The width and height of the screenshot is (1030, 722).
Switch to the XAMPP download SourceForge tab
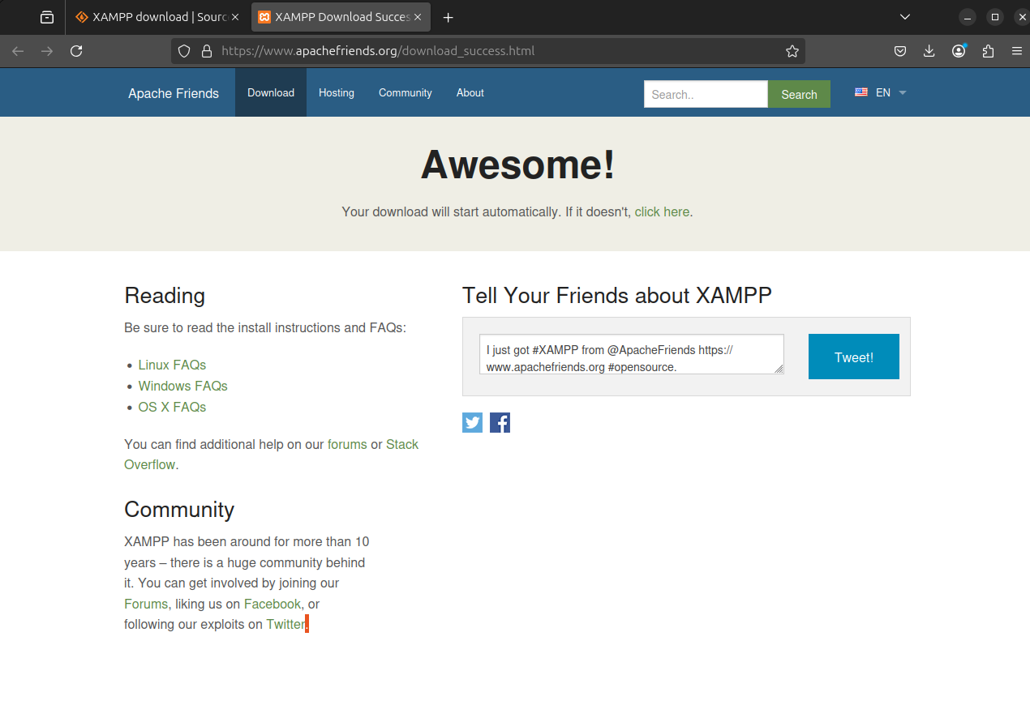[157, 17]
